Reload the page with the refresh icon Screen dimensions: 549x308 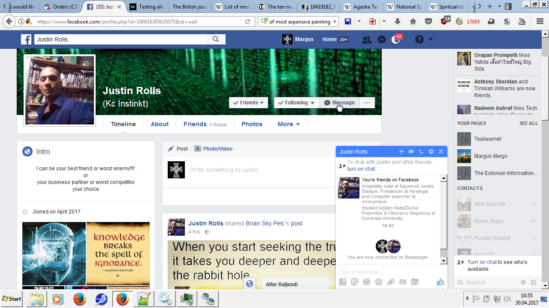247,21
